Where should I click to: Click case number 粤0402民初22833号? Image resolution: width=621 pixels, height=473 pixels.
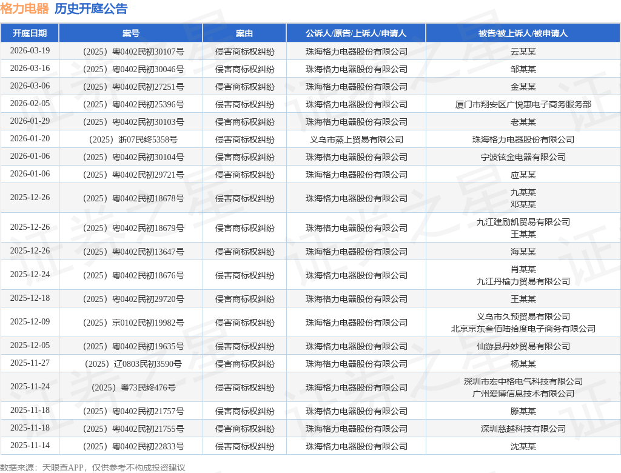click(x=133, y=446)
